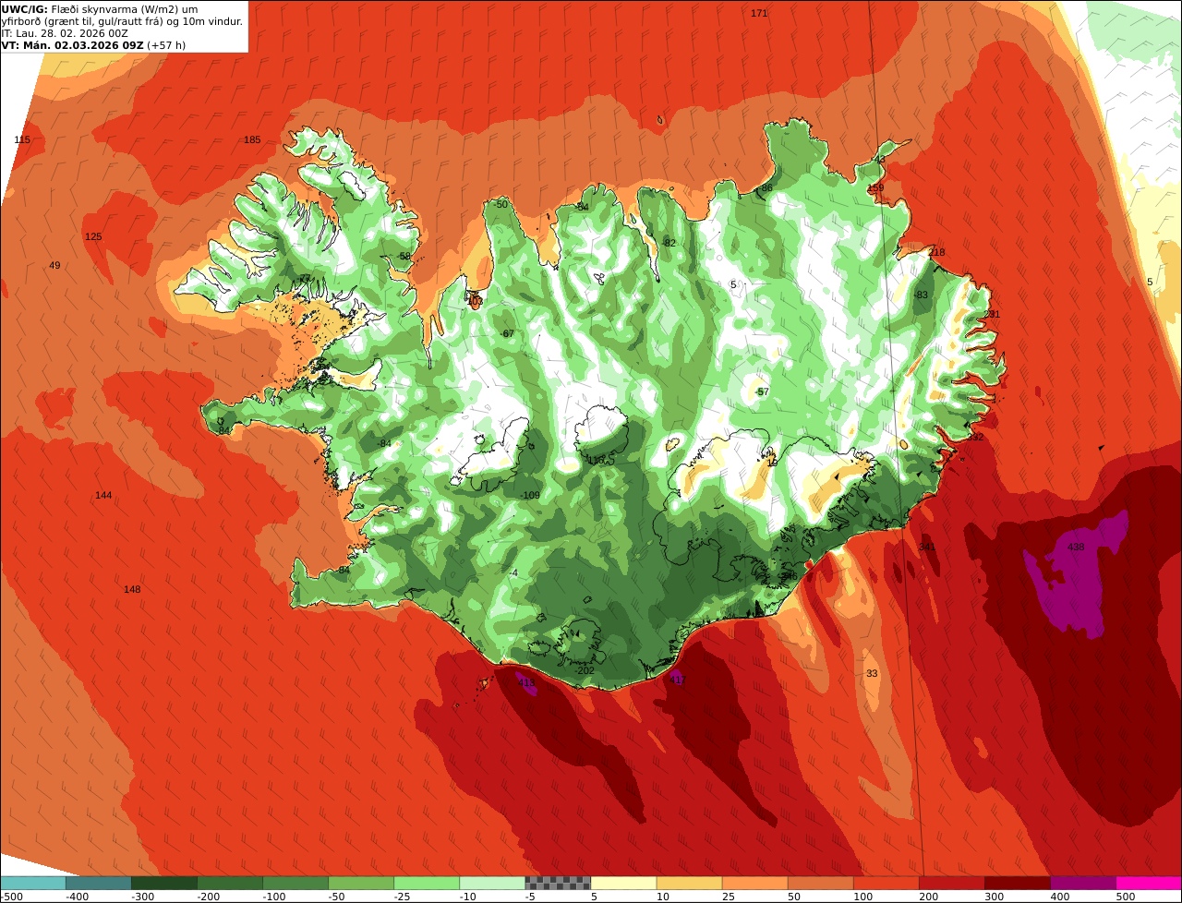Click the 438 value in the purple area
Viewport: 1182px width, 903px height.
pyautogui.click(x=1076, y=547)
